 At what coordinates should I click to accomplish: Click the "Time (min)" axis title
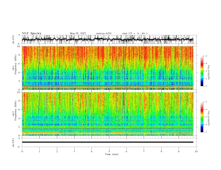tap(112, 154)
